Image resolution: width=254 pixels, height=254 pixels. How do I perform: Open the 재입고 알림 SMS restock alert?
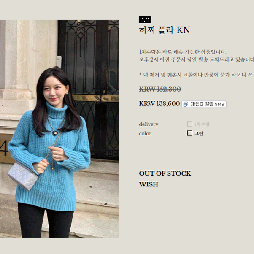pyautogui.click(x=204, y=104)
